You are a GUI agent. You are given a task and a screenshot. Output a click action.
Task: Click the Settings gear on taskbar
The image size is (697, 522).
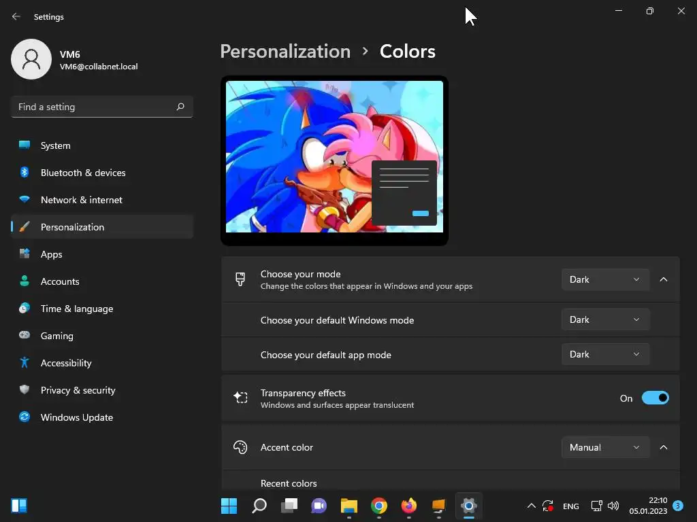[468, 506]
